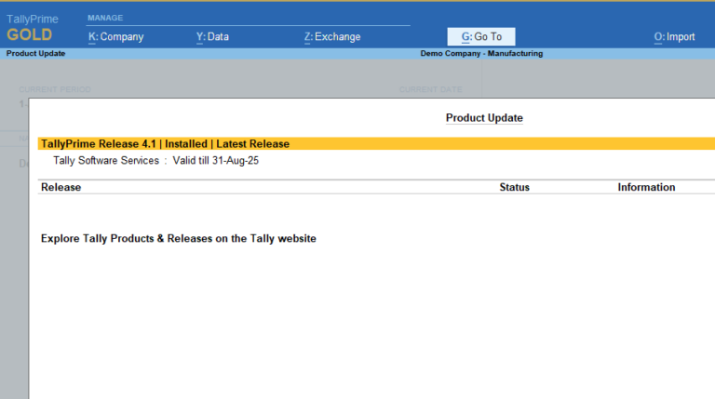The image size is (715, 399).
Task: Click Product Update label in the title bar
Action: pos(35,54)
